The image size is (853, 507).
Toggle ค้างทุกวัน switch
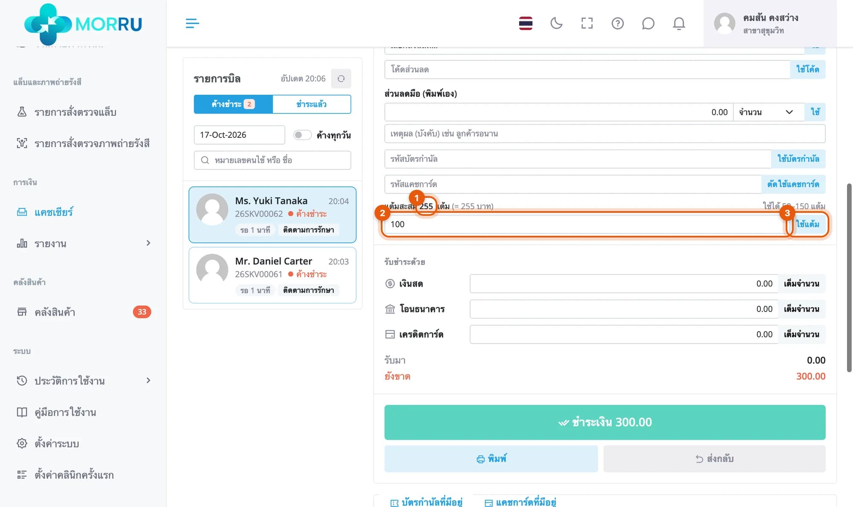point(302,135)
